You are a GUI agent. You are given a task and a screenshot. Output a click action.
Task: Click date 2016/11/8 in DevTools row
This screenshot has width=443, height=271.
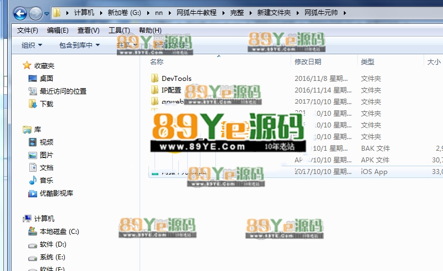(321, 78)
